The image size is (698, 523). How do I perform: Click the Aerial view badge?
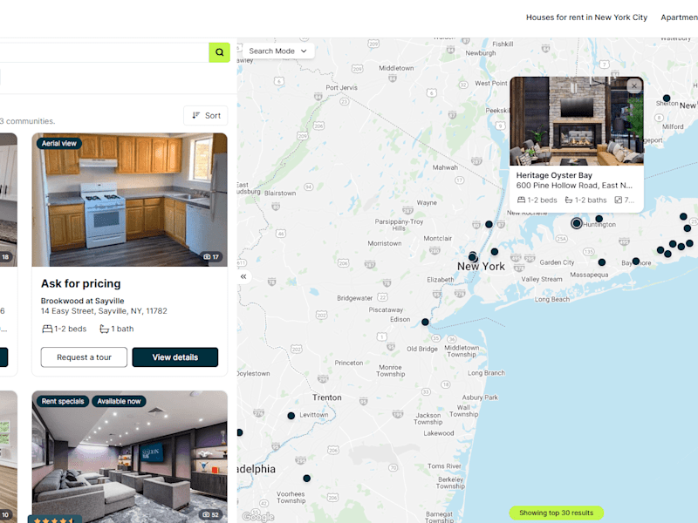pos(59,143)
